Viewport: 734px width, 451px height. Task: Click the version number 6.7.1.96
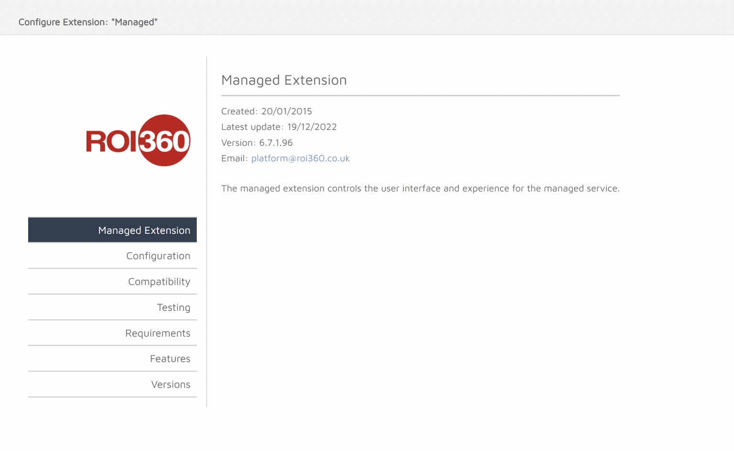point(276,143)
